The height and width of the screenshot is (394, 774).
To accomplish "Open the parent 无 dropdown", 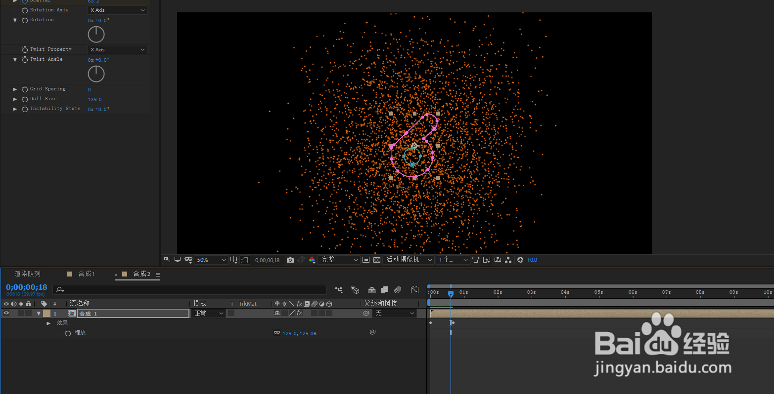I will click(x=395, y=314).
